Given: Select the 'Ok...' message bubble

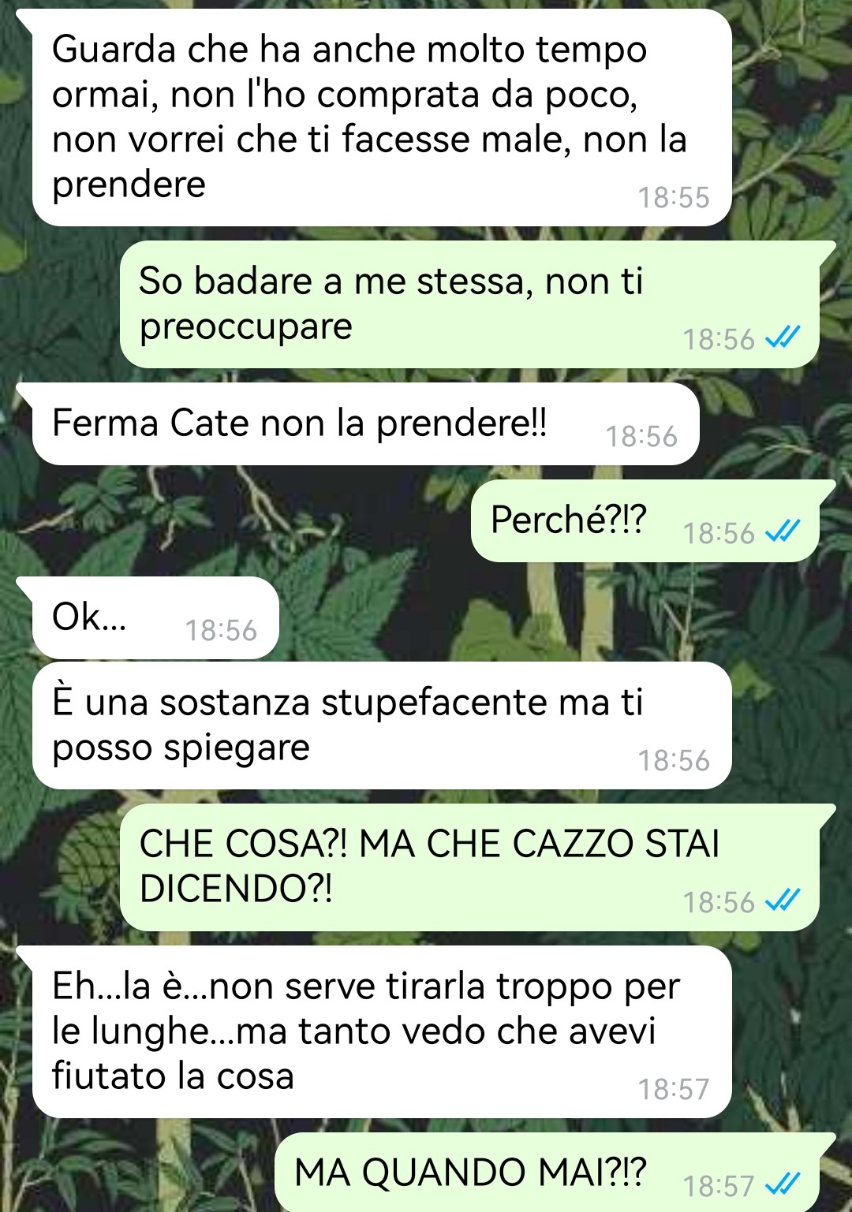Looking at the screenshot, I should coord(155,617).
